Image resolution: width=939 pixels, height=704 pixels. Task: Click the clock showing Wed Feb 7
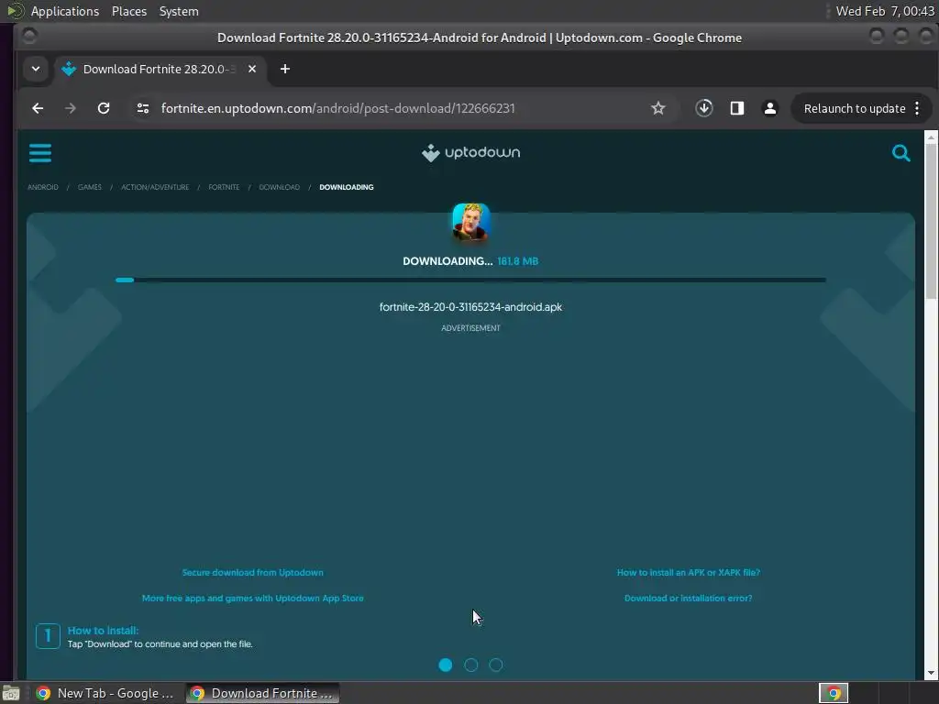[885, 11]
